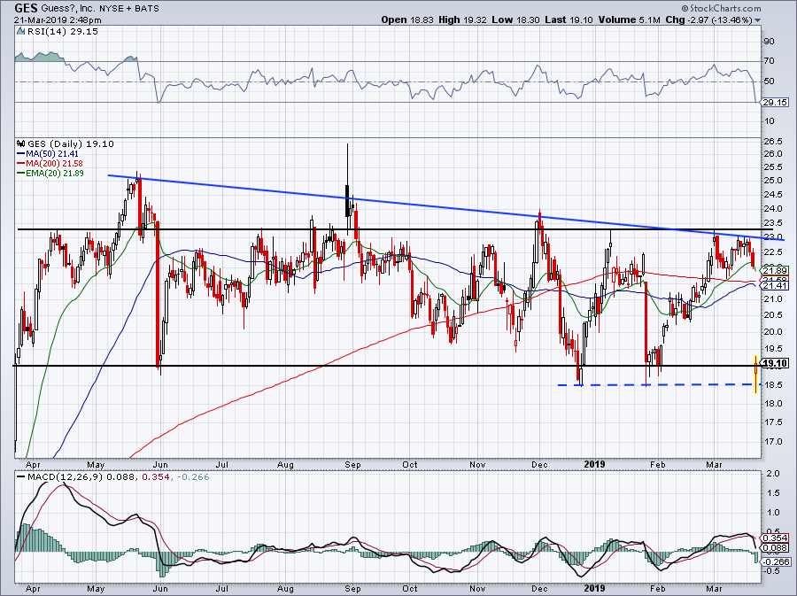Click Aug on the bottom MACD date axis
Screen dimensions: 797x596
point(285,589)
